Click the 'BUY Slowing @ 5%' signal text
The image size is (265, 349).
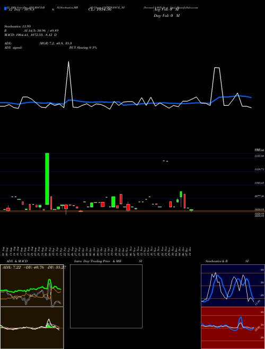pyautogui.click(x=83, y=48)
